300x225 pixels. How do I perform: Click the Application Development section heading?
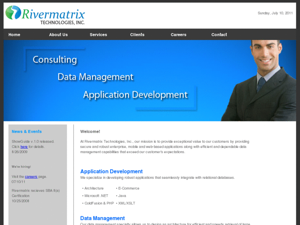tap(111, 171)
